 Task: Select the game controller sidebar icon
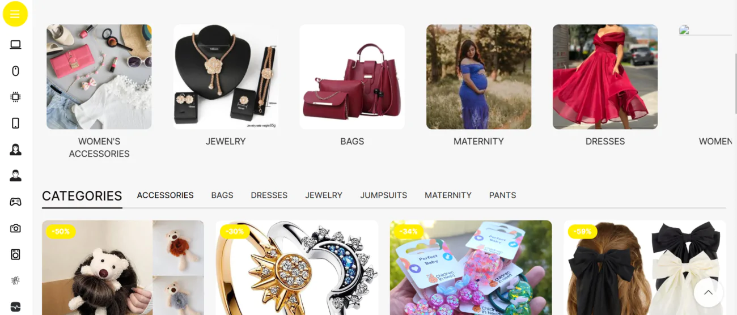point(15,202)
